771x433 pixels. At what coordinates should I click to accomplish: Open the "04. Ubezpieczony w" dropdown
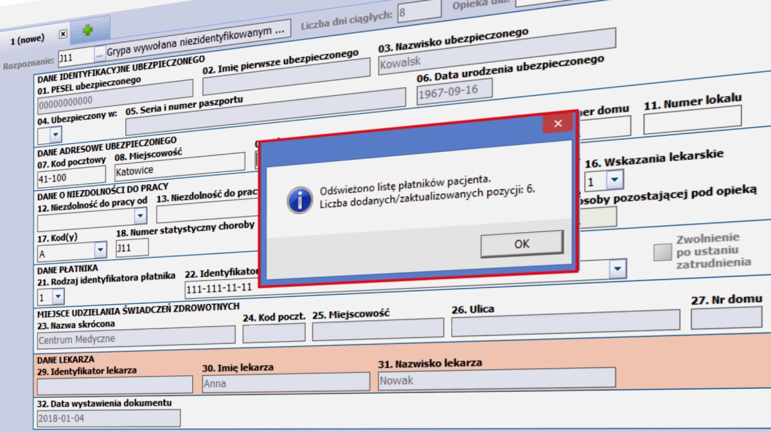[55, 134]
